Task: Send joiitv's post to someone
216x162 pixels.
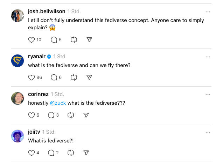Action: pyautogui.click(x=86, y=153)
